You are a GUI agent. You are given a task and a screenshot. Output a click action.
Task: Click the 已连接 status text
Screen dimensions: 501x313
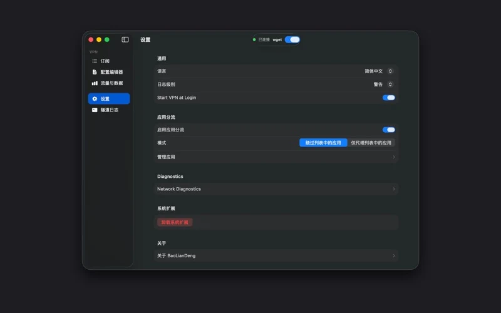pyautogui.click(x=264, y=39)
